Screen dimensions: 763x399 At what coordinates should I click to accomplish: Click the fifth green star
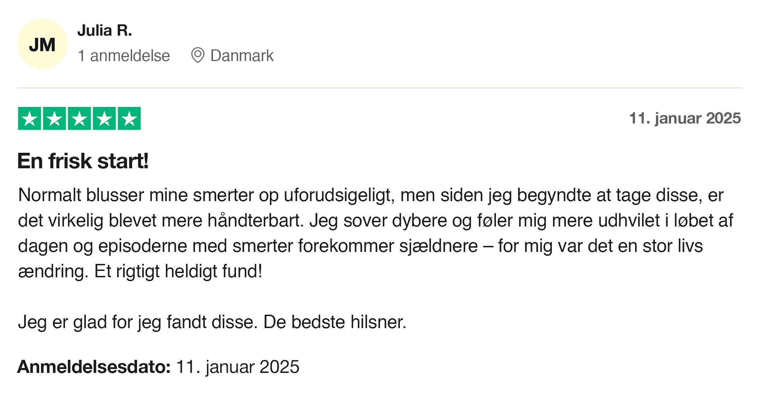point(129,119)
